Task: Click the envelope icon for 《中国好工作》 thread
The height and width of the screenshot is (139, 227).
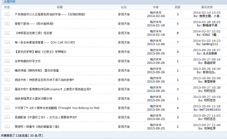Action: (x=7, y=117)
